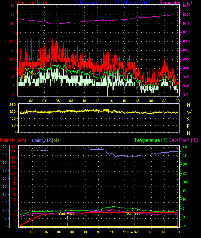
Task: Click the compass letter N beside the 360 label
Action: click(x=189, y=105)
